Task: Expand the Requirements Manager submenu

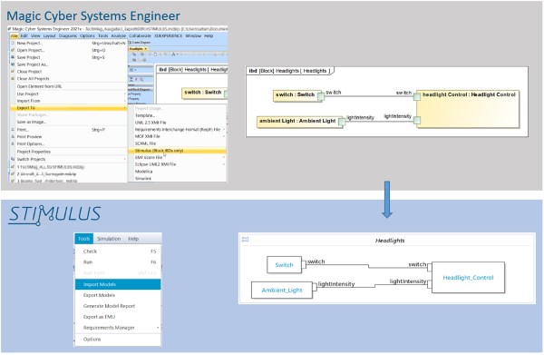Action: click(158, 328)
